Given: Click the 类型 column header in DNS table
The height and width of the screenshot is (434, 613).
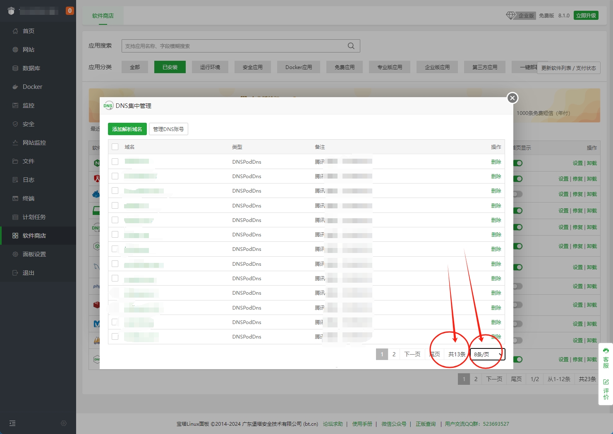Looking at the screenshot, I should (x=237, y=147).
